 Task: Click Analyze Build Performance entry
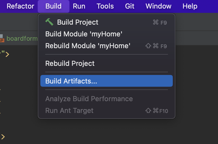point(89,99)
